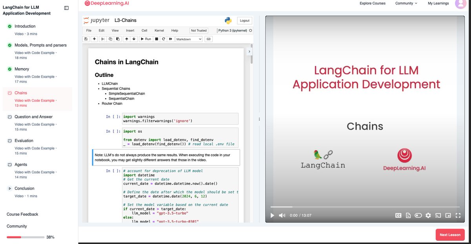Select the import warnings code cell

(x=180, y=119)
